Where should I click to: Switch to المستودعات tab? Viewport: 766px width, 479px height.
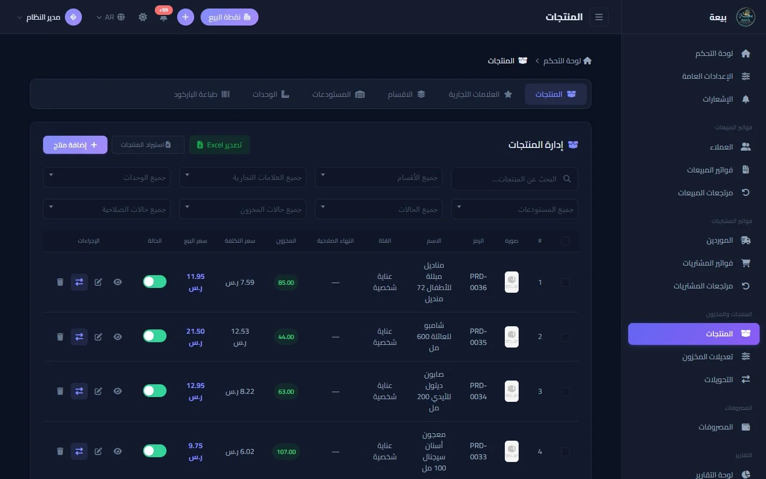(338, 94)
